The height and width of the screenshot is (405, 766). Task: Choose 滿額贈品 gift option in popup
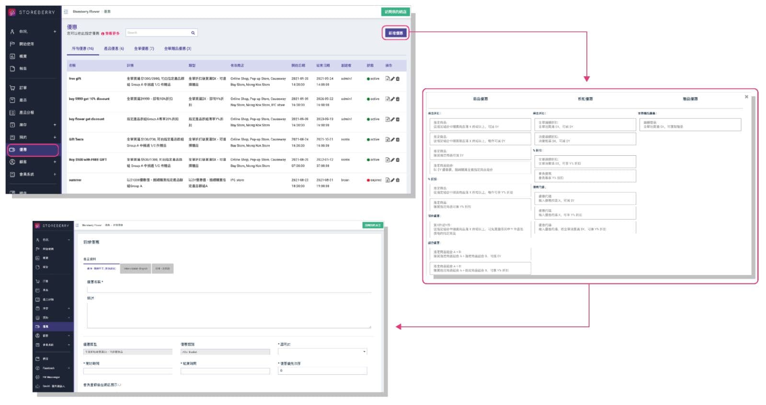690,125
